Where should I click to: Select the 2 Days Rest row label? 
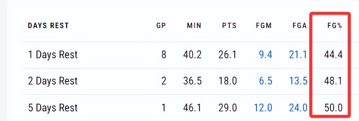tap(53, 82)
